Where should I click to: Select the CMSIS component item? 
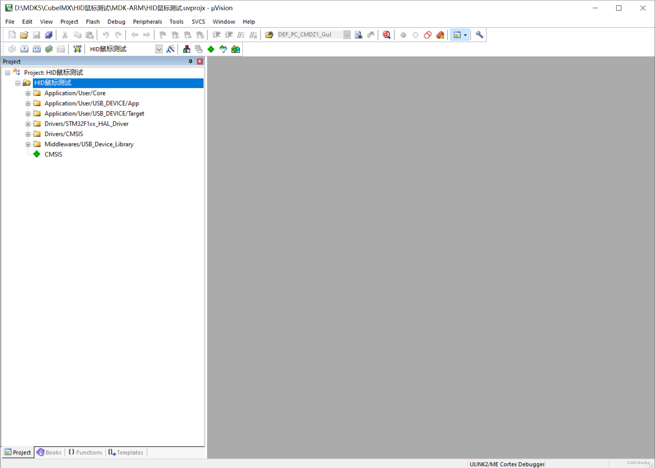(x=53, y=154)
